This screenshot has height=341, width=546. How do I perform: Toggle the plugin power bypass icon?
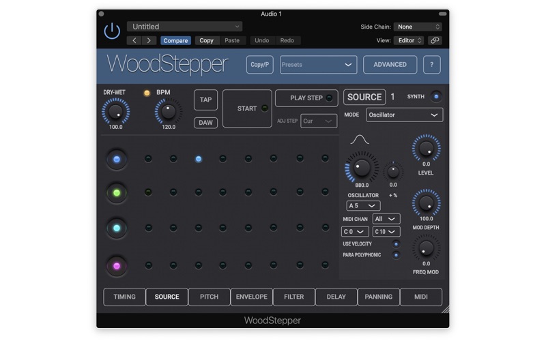(x=112, y=31)
